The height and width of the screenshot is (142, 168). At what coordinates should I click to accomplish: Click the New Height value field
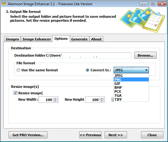pyautogui.click(x=92, y=100)
